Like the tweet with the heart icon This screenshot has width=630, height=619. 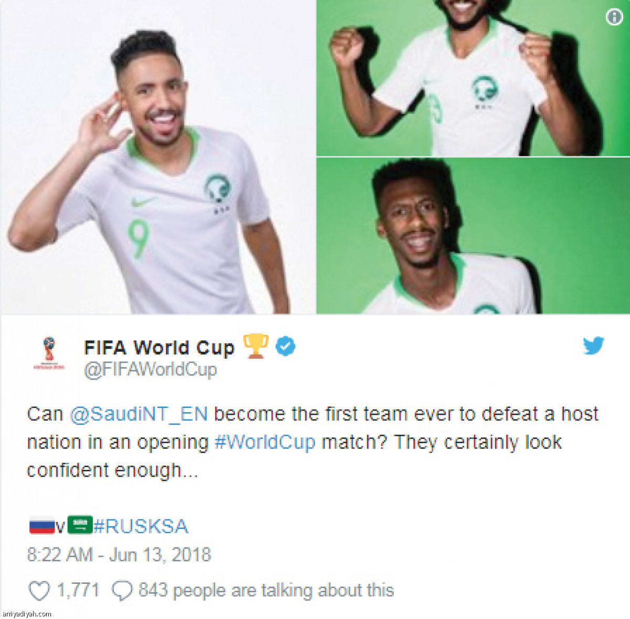39,591
